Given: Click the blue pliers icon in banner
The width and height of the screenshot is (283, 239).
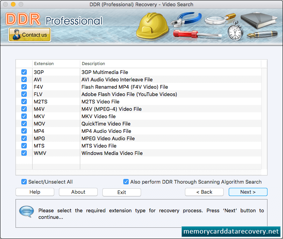Looking at the screenshot, I should 186,19.
